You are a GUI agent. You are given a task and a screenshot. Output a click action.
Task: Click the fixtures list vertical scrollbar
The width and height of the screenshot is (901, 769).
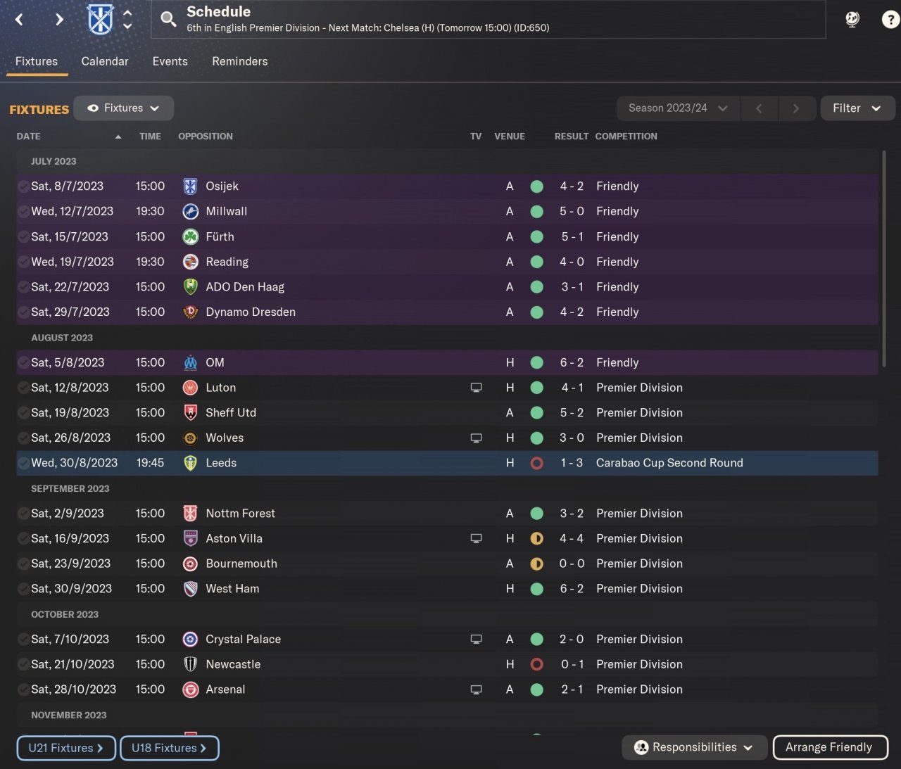(x=883, y=259)
